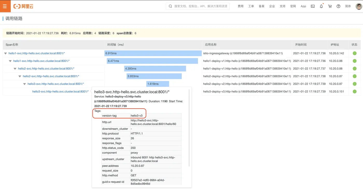Click status dot for IP 10.20.0.151
Viewport: 363px width, 189px height.
click(354, 92)
